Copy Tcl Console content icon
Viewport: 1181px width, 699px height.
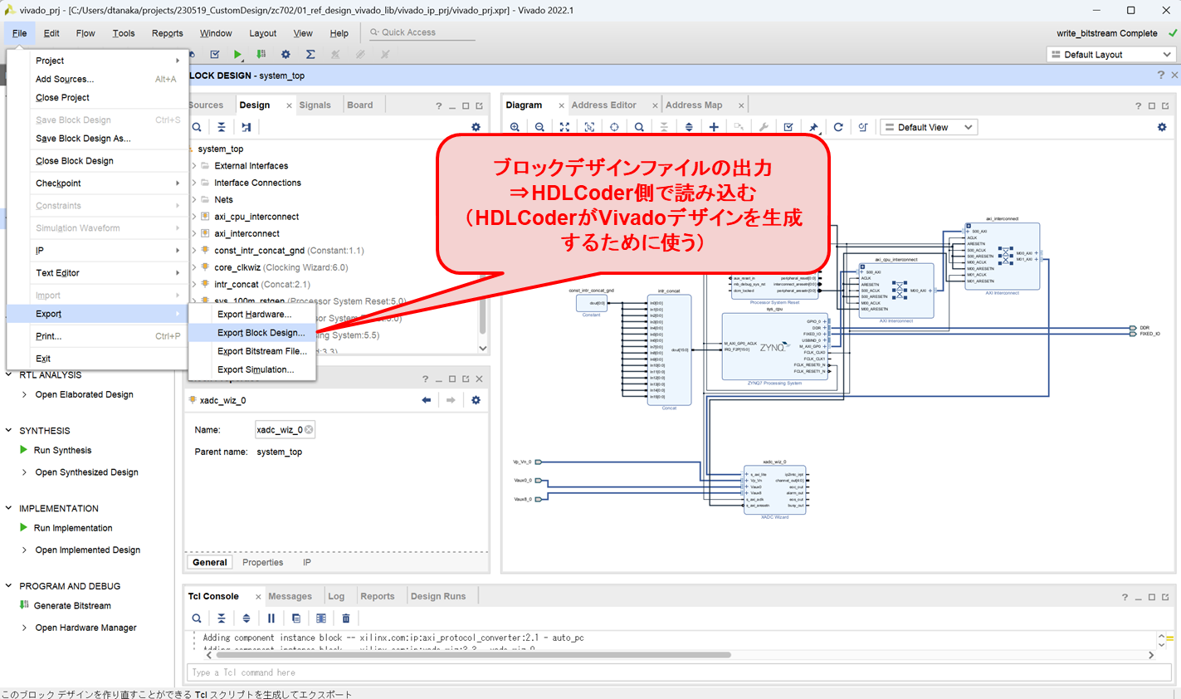pyautogui.click(x=296, y=618)
